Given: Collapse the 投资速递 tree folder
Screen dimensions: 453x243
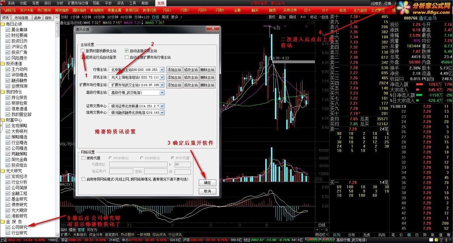Looking at the screenshot, I should coord(3,64).
